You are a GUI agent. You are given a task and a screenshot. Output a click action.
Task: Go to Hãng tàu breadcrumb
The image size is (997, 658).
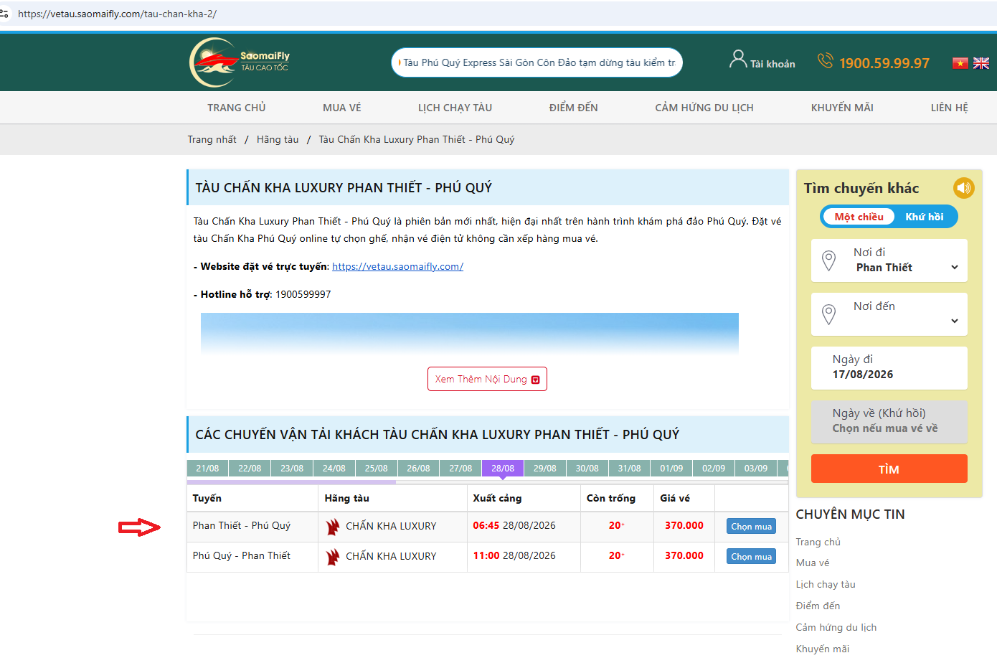pyautogui.click(x=278, y=139)
